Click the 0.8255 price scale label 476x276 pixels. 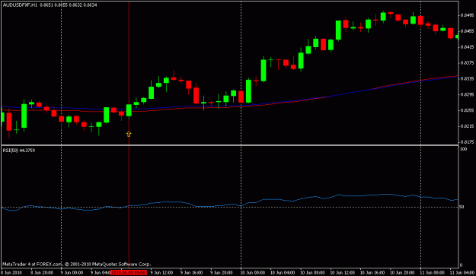click(x=467, y=110)
